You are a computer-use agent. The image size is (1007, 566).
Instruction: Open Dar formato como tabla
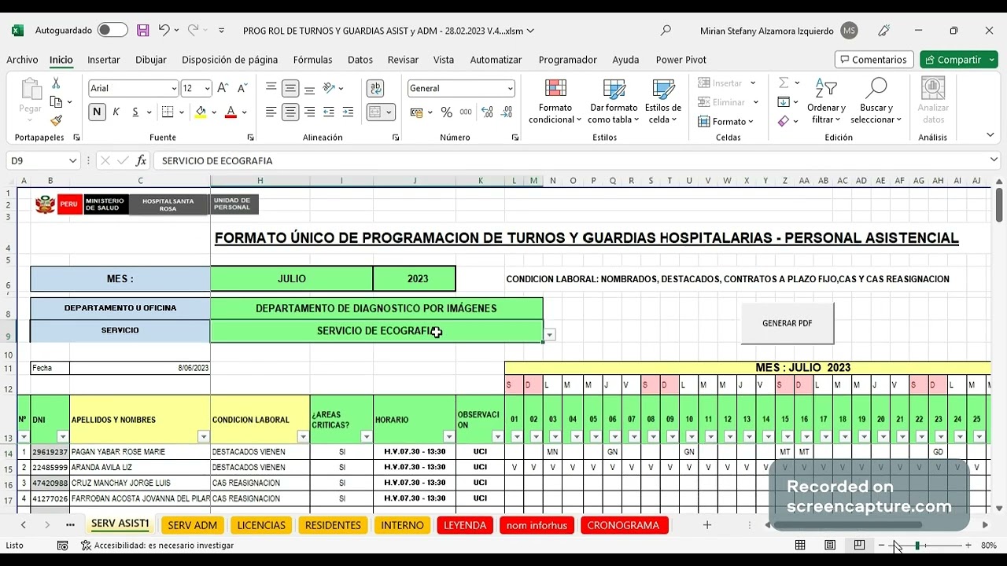point(614,101)
